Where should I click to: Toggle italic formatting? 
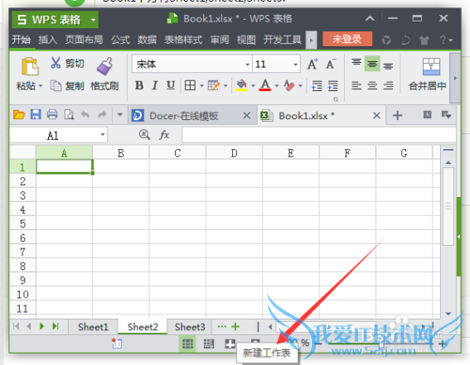155,85
